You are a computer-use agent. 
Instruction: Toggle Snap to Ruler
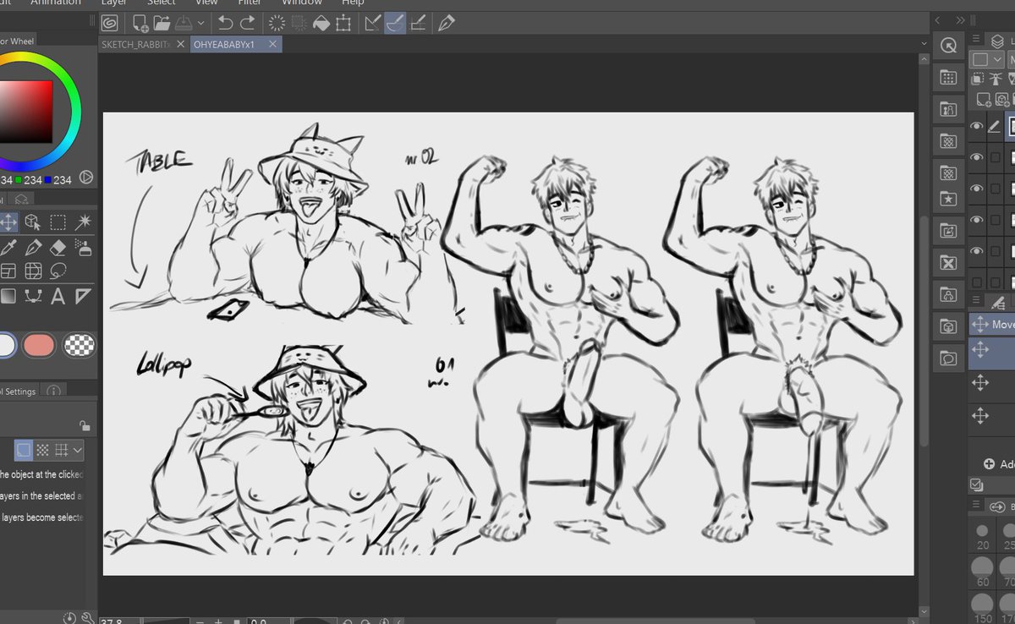[x=372, y=23]
